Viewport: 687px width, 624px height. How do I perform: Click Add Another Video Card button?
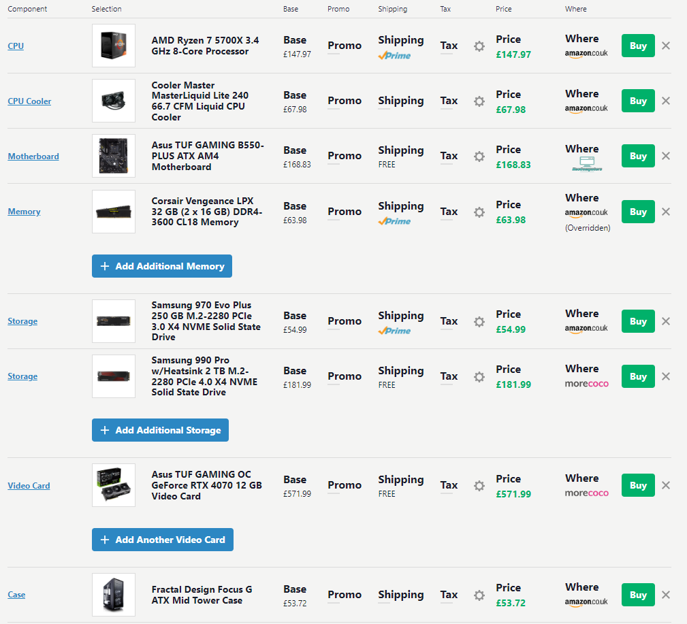point(163,540)
